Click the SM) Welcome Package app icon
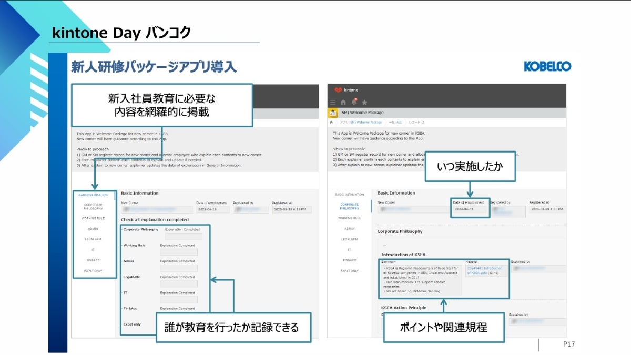 pyautogui.click(x=333, y=113)
